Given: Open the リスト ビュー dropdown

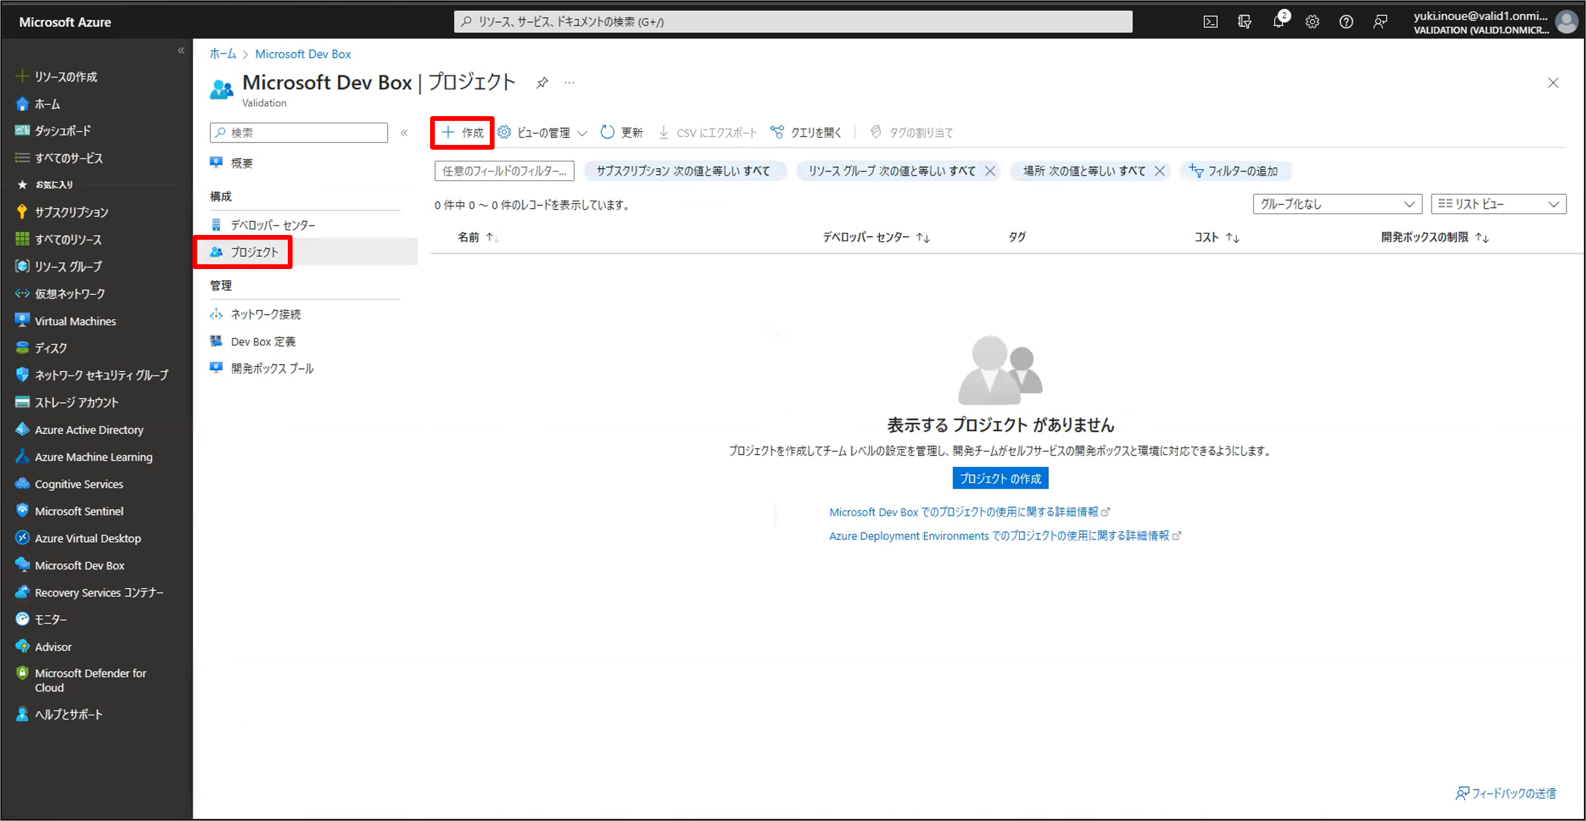Looking at the screenshot, I should click(x=1499, y=205).
